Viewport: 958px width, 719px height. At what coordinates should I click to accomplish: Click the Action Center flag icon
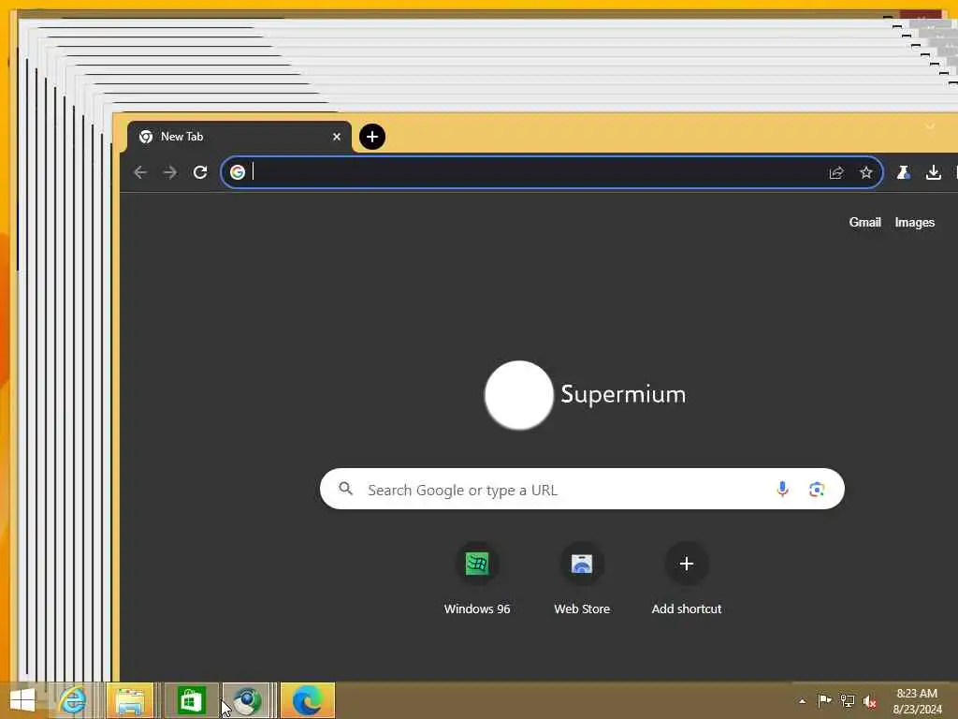824,700
